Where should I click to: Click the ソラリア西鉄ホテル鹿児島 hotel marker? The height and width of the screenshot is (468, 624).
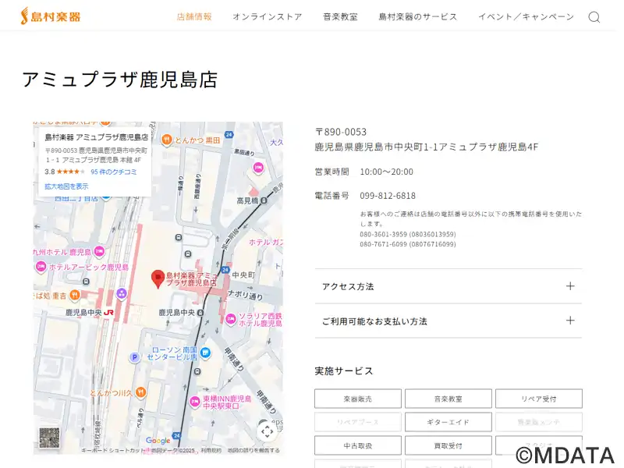[x=231, y=317]
